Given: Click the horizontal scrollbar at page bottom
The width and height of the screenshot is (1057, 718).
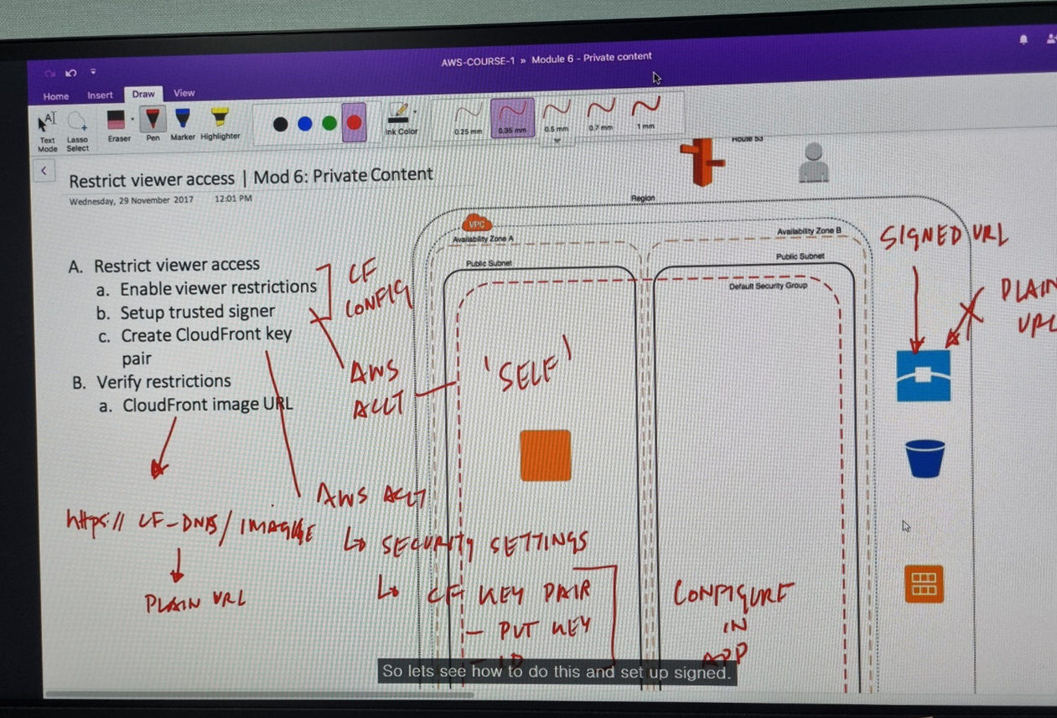Looking at the screenshot, I should (x=260, y=695).
